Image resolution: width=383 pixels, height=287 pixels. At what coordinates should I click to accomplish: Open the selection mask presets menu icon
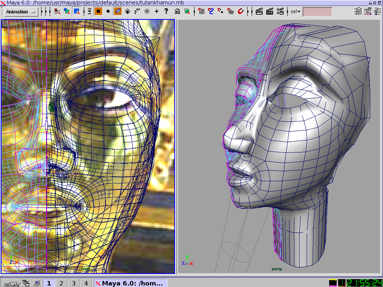(90, 11)
